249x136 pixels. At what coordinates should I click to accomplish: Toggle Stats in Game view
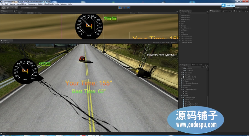coord(168,43)
